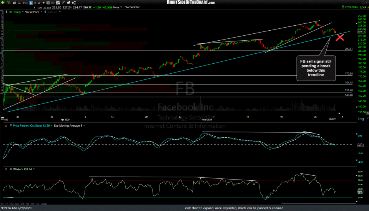This screenshot has width=369, height=211.
Task: Close the Wilder's RSI pane with X
Action: (6, 169)
